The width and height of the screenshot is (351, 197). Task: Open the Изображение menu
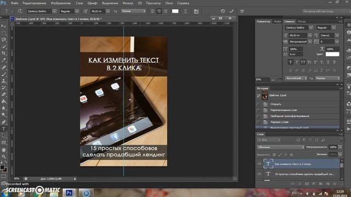coord(61,3)
